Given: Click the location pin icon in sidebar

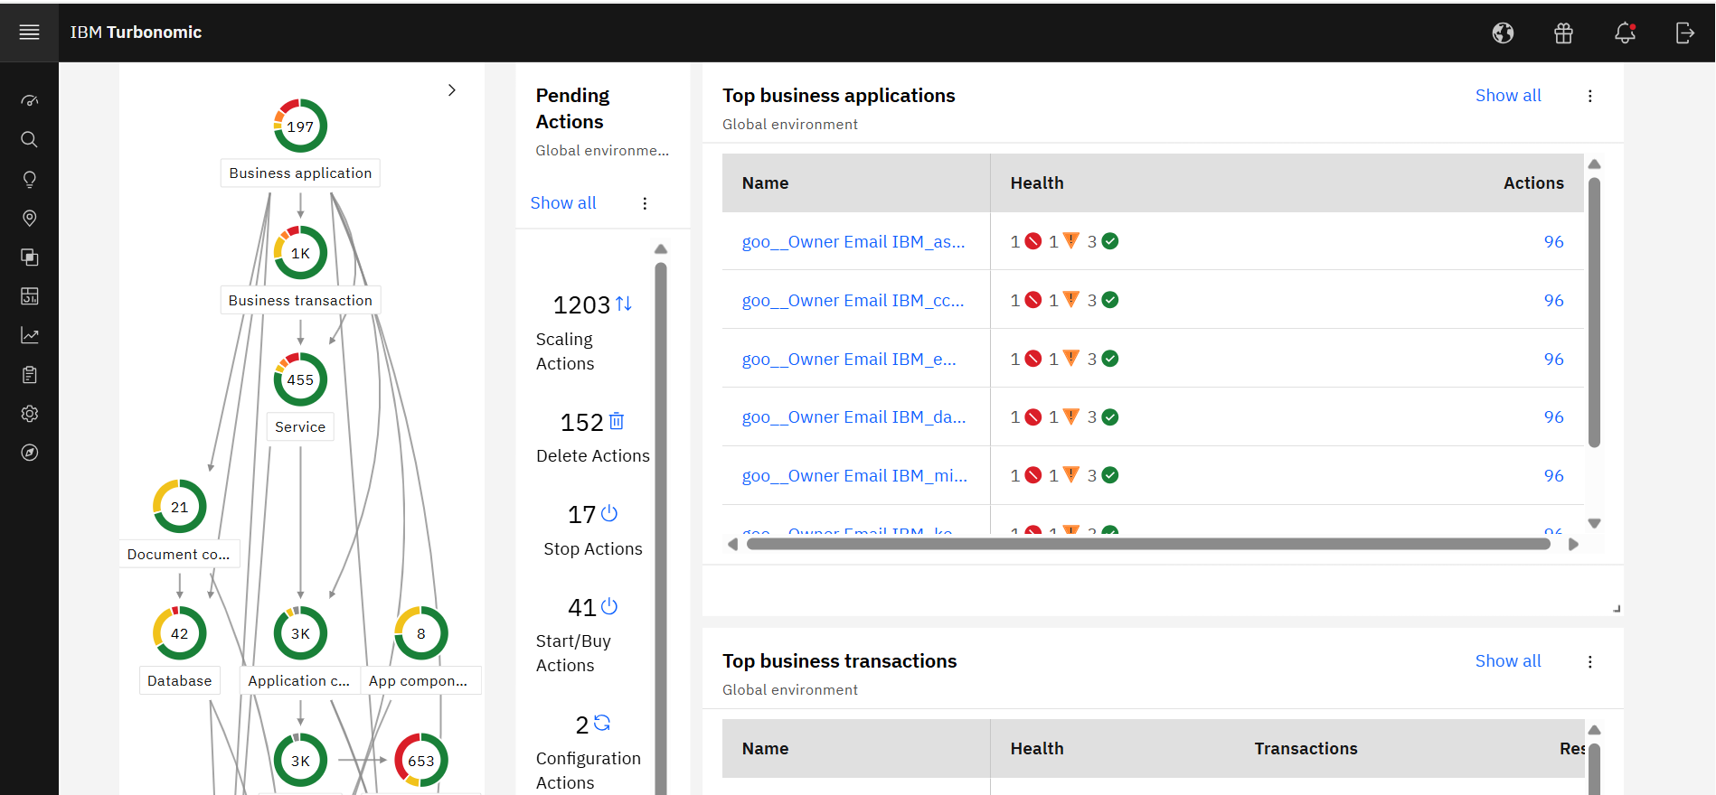Looking at the screenshot, I should [29, 219].
